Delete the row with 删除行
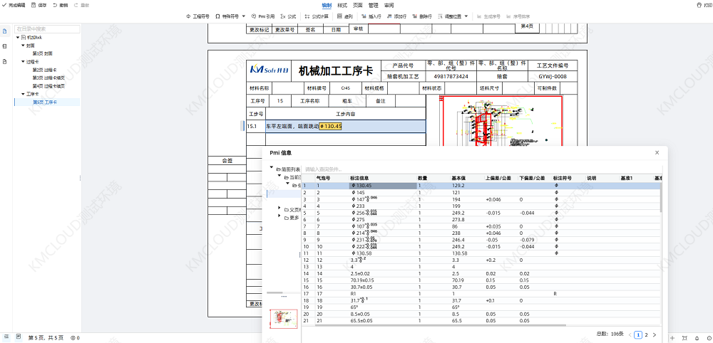Screen dimensions: 713x343 coord(422,16)
